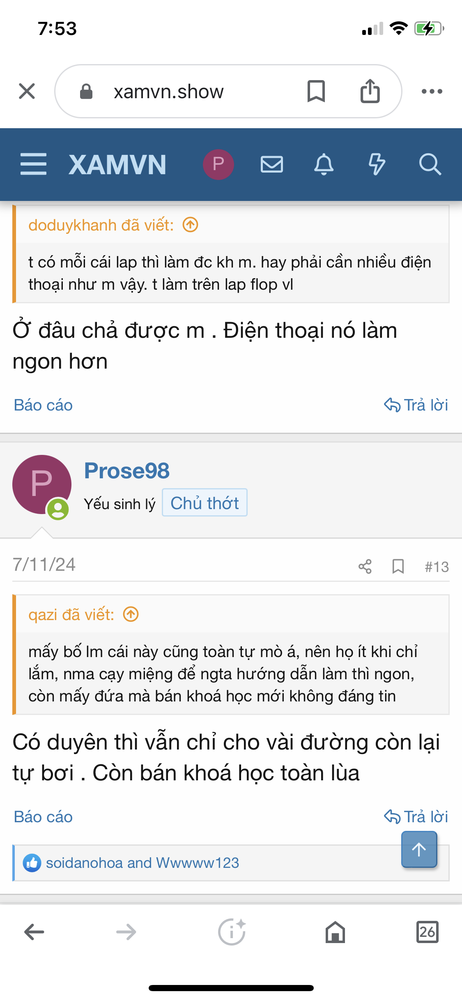The width and height of the screenshot is (462, 1001).
Task: Open the notifications bell
Action: coord(324,164)
